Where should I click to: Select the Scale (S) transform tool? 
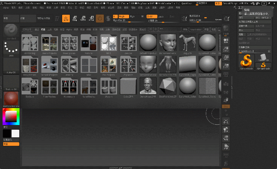83,19
